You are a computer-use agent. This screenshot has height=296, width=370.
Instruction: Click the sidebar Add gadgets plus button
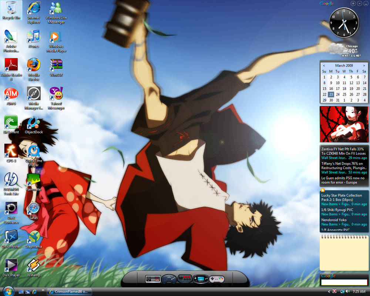tap(353, 3)
